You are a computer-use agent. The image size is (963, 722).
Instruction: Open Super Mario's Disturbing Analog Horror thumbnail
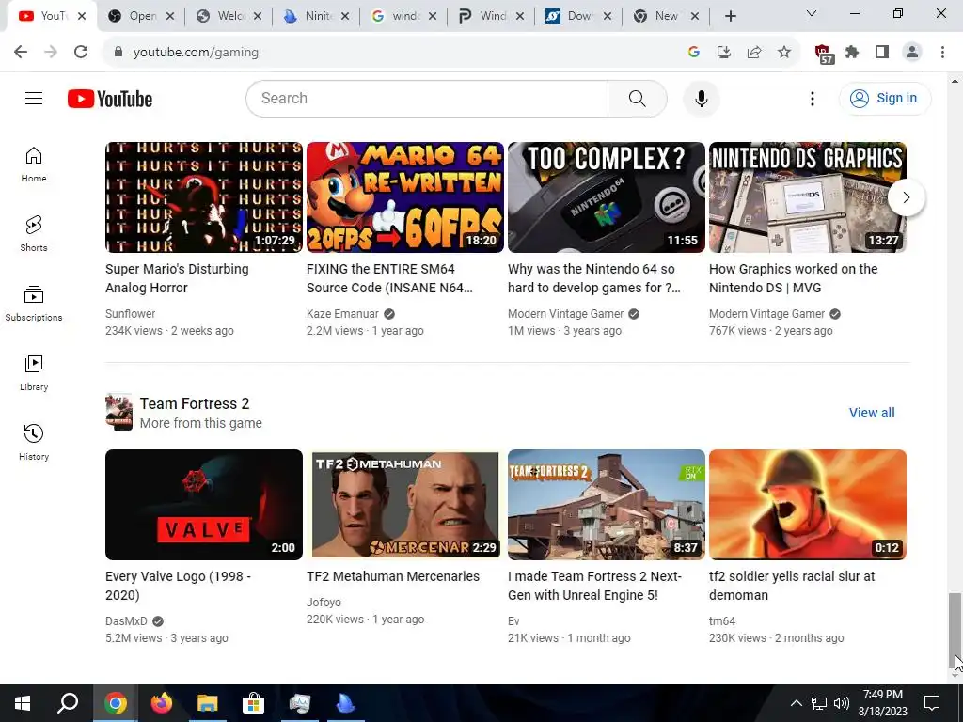click(x=204, y=197)
